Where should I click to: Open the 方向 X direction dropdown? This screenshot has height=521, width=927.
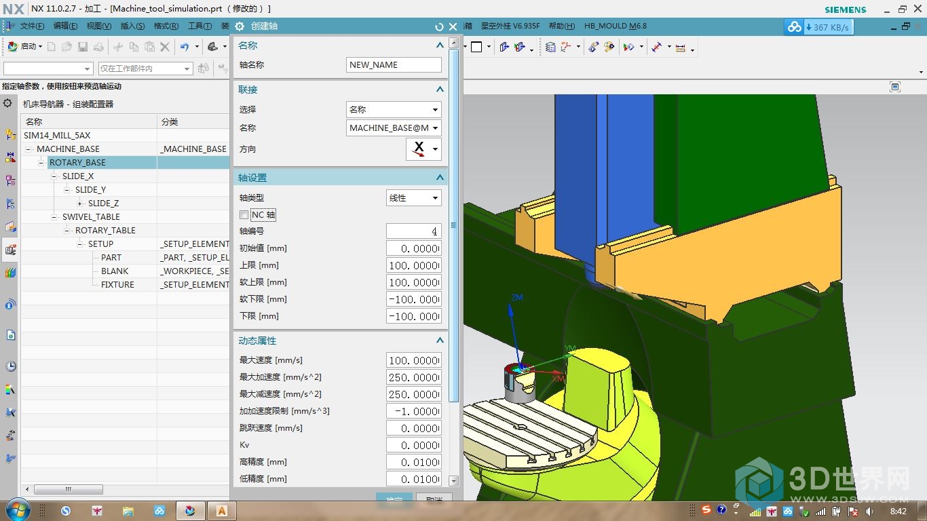point(423,149)
